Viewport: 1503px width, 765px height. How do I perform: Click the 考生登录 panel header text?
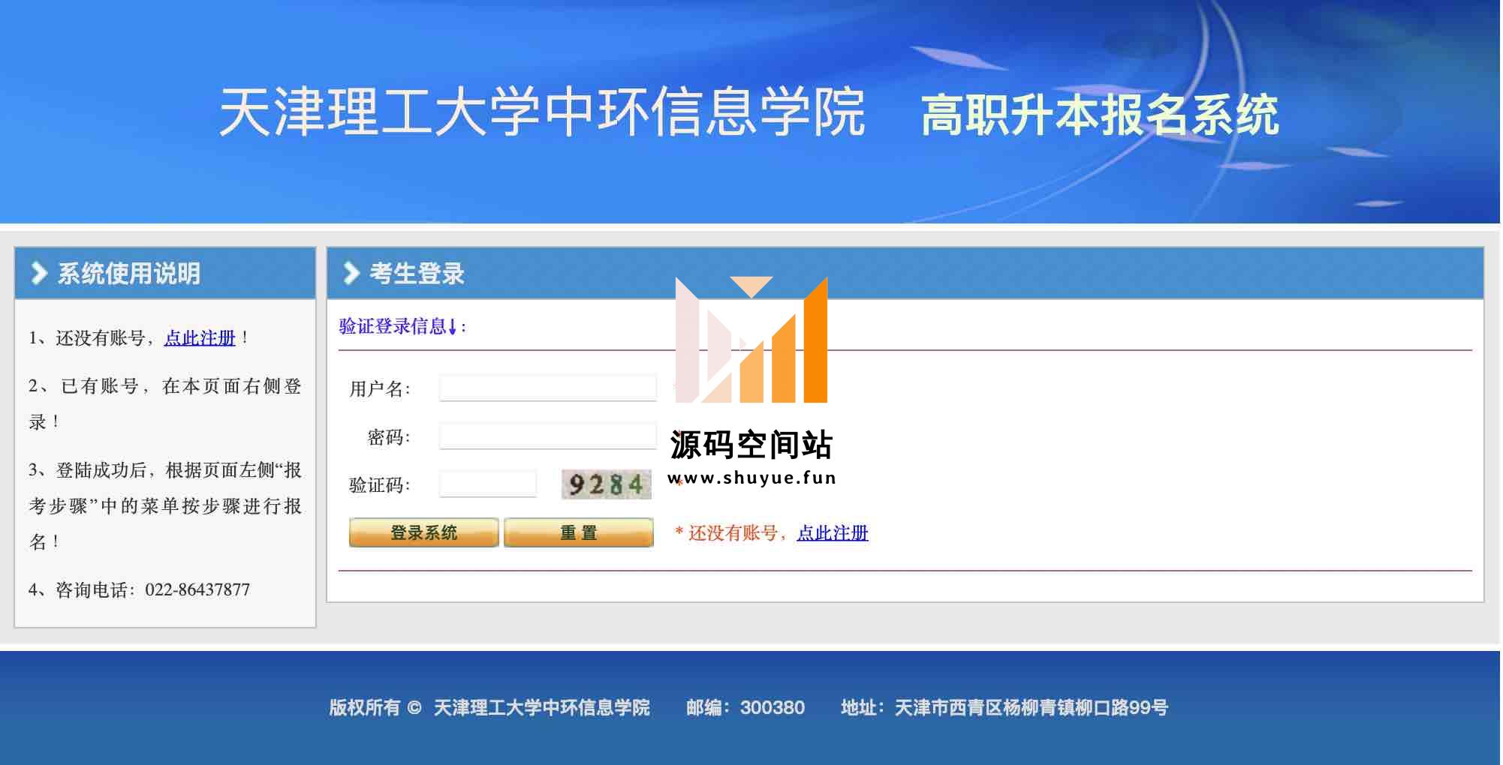pyautogui.click(x=417, y=274)
